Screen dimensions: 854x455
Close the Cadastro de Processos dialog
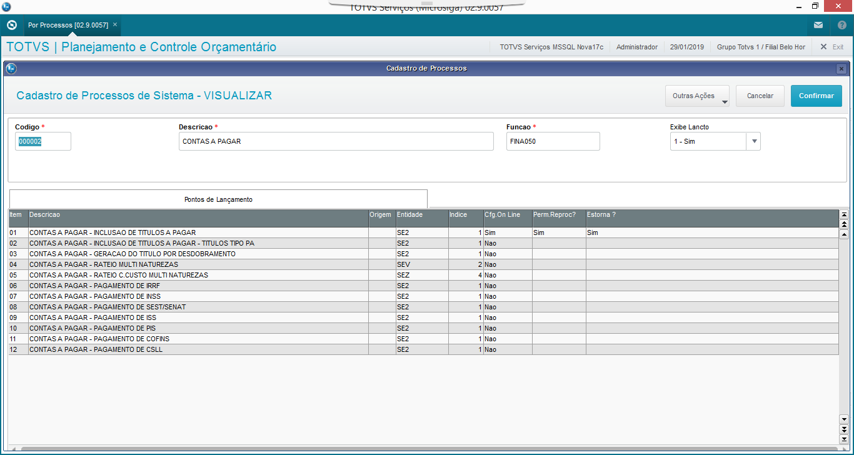click(841, 69)
